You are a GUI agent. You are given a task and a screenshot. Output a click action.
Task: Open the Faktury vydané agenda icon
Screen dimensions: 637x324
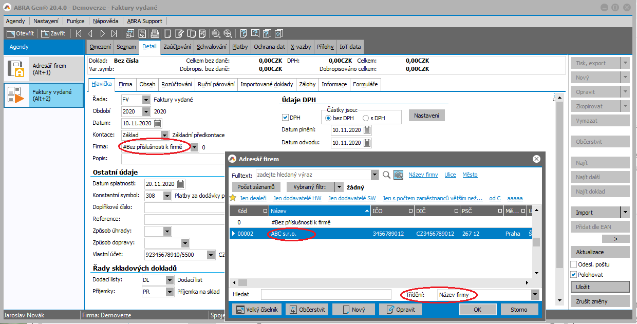16,96
